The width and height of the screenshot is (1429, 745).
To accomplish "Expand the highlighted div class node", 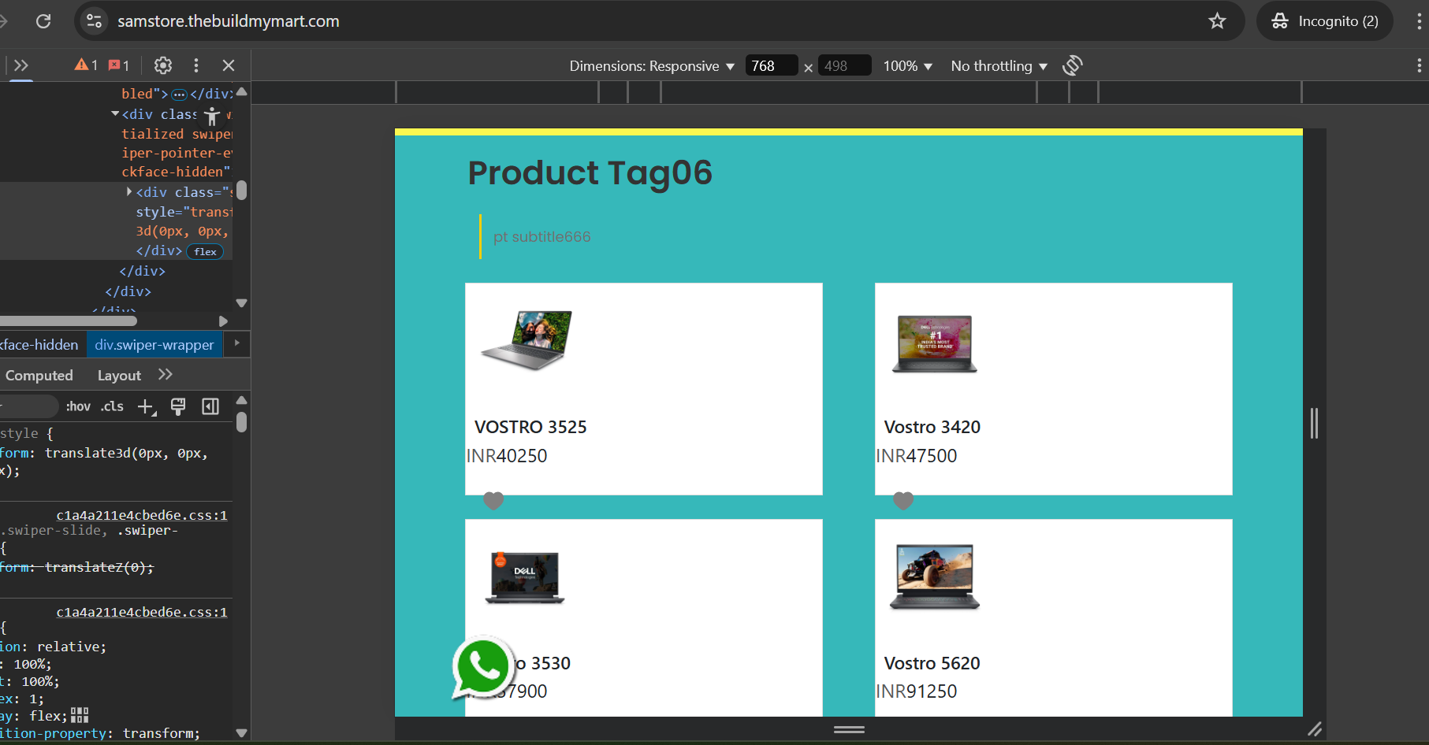I will [x=129, y=192].
